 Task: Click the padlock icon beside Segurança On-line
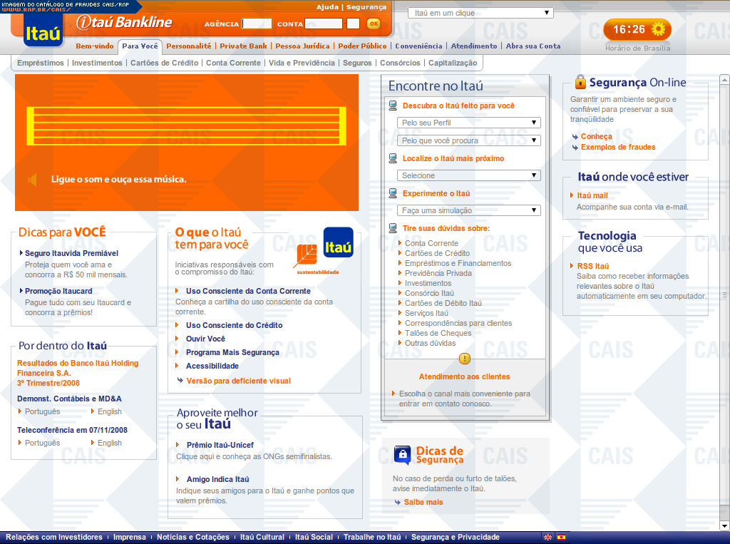click(580, 82)
